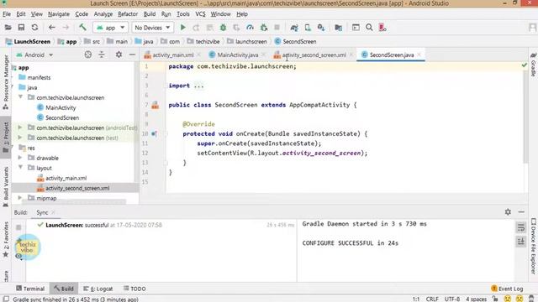Click the search magnifier in toolbar
538x302 pixels.
tap(369, 28)
